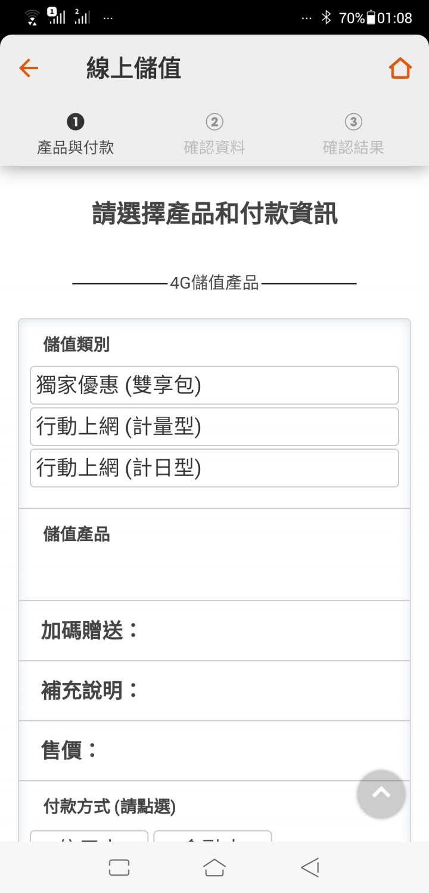Viewport: 429px width, 893px height.
Task: Tap the scroll-to-top chevron button
Action: tap(381, 793)
